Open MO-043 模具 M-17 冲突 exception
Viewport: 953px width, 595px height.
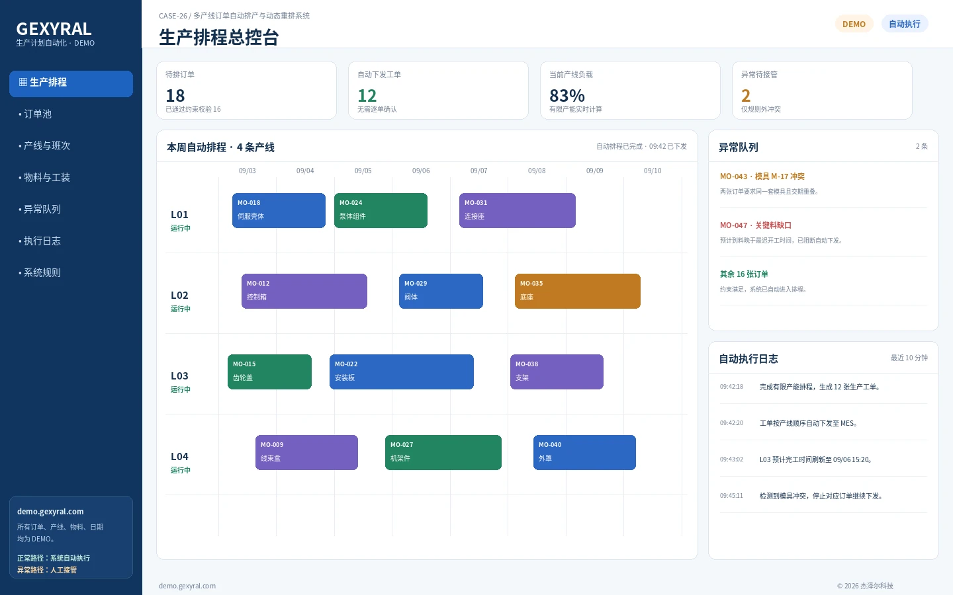coord(823,184)
